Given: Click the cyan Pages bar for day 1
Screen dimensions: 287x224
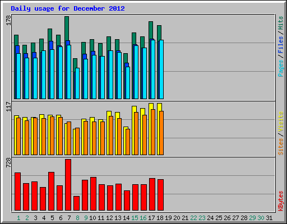Looking at the screenshot, I should click(18, 76).
